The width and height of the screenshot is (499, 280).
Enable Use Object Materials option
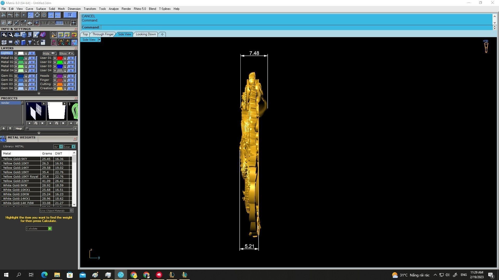(x=71, y=211)
